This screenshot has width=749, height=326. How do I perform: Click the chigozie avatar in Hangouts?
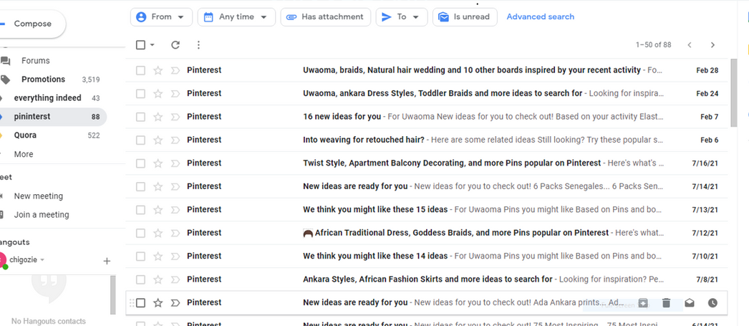click(2, 261)
